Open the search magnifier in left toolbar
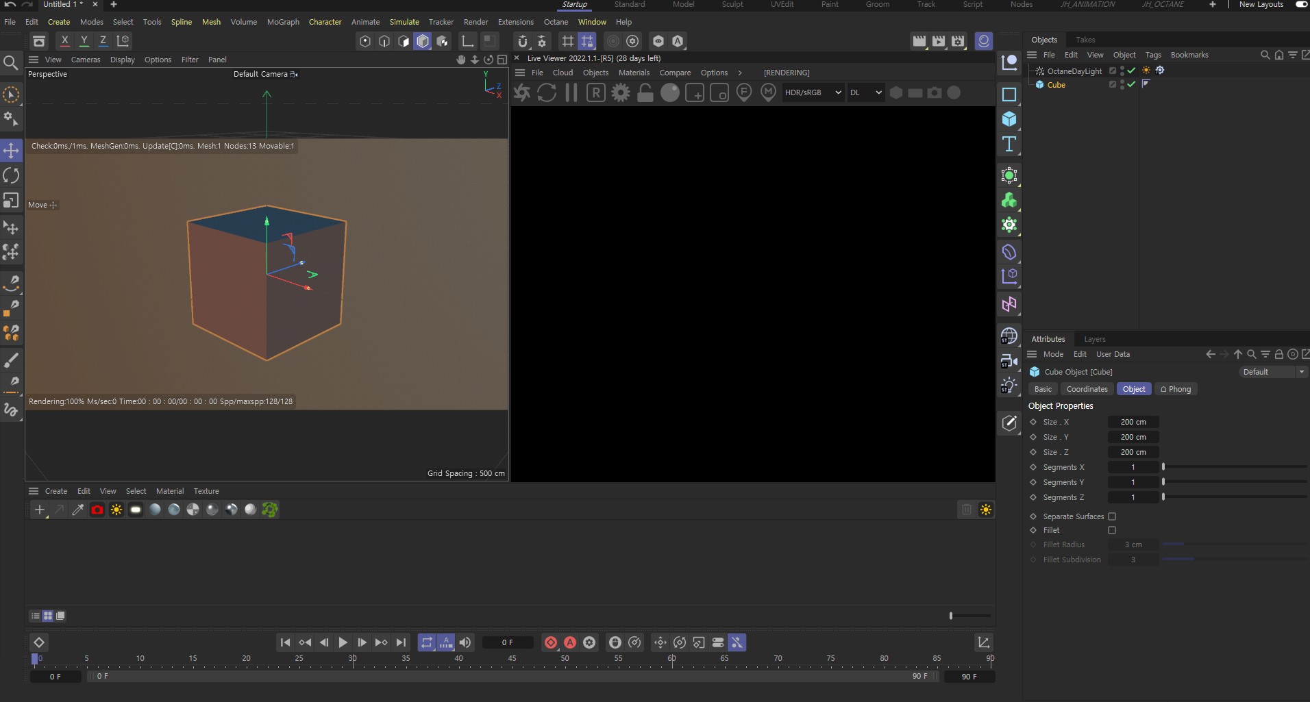 pyautogui.click(x=11, y=64)
